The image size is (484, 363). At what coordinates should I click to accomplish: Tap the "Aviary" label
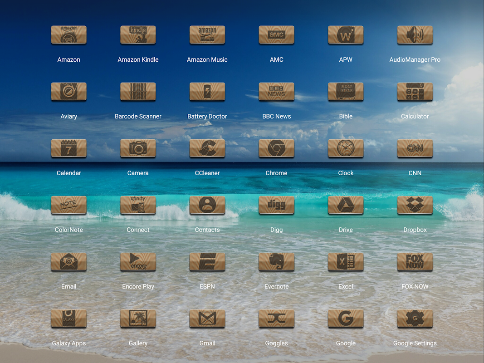68,116
